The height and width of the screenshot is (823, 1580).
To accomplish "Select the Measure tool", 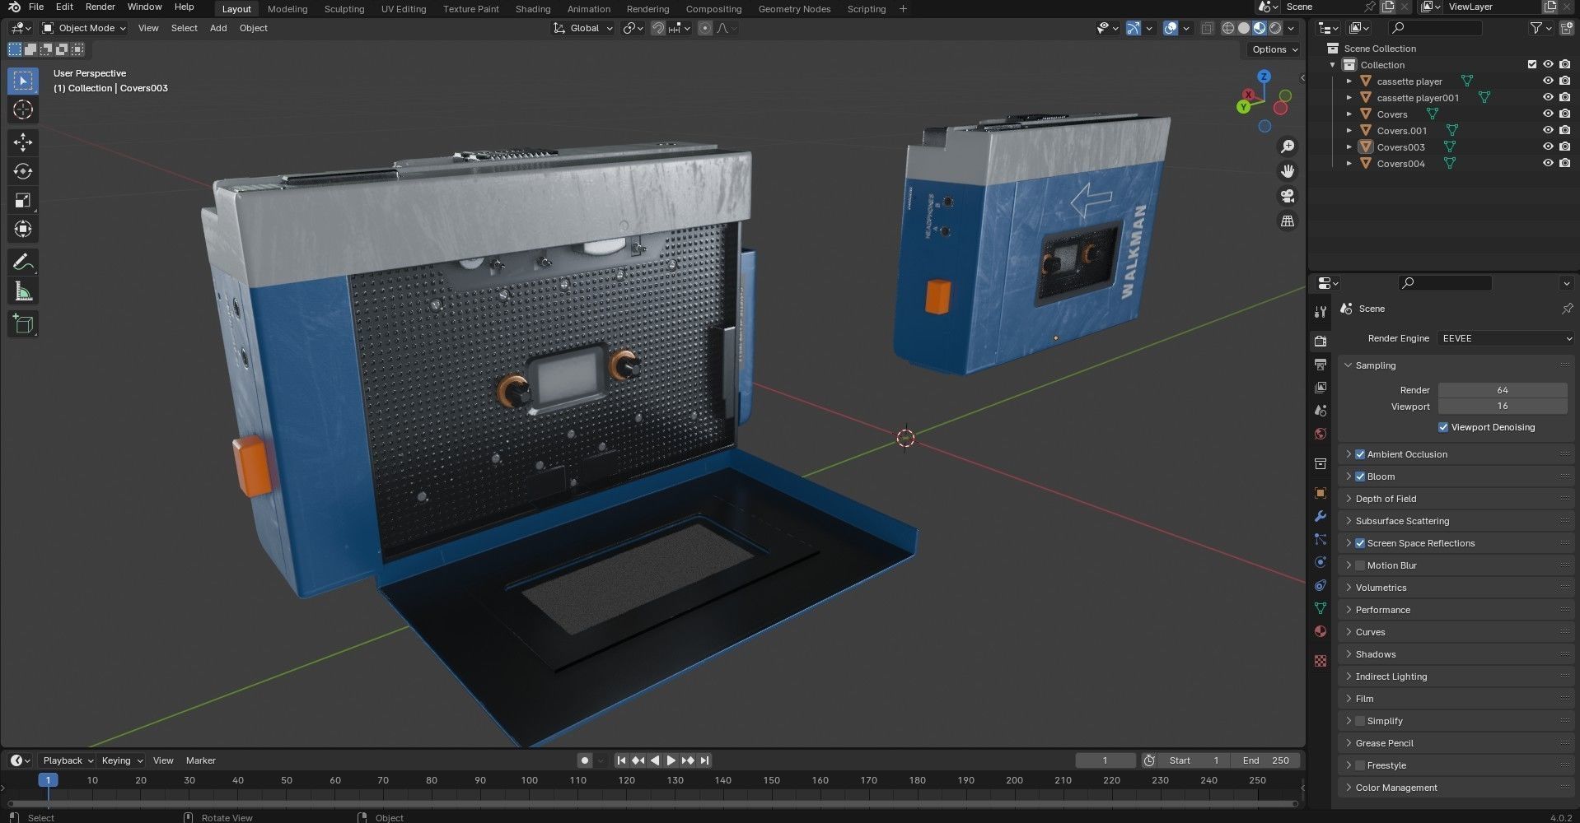I will 23,291.
